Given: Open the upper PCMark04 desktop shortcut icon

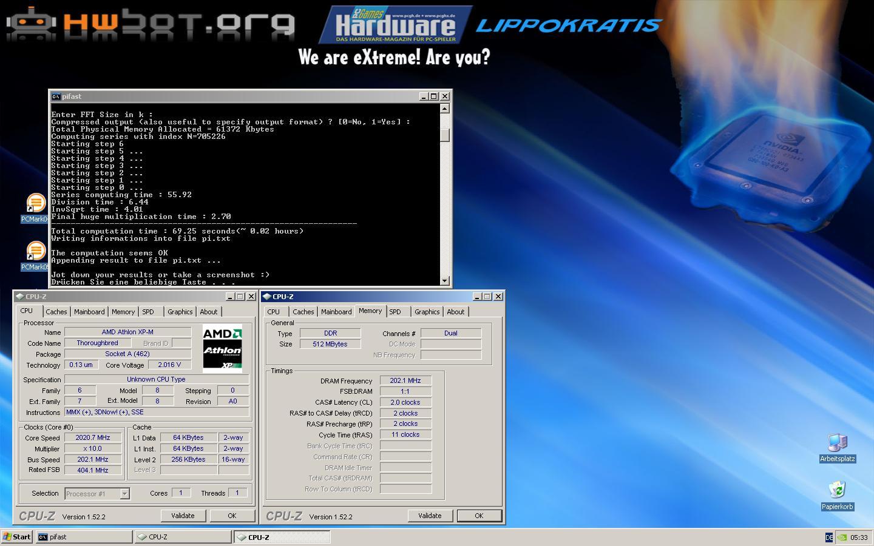Looking at the screenshot, I should click(x=36, y=203).
